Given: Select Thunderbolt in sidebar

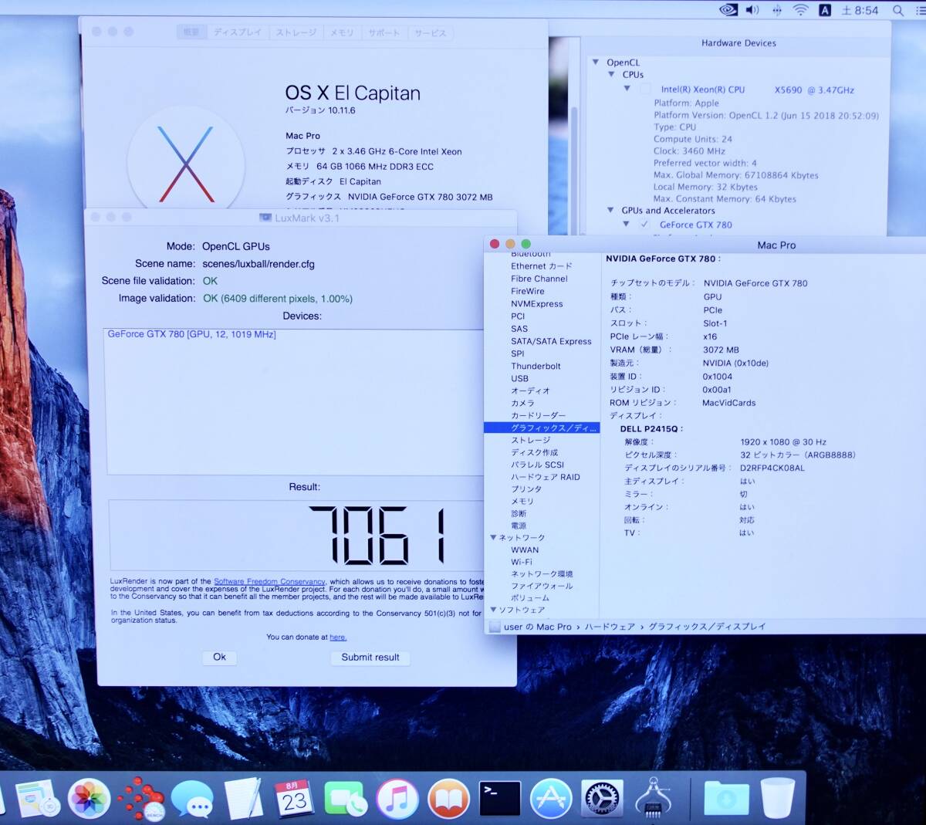Looking at the screenshot, I should pos(536,367).
